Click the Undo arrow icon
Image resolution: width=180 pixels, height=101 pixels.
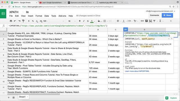tap(15, 21)
